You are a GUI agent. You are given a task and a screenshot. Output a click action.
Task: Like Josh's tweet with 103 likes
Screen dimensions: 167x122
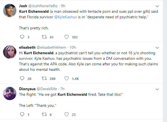[67, 37]
